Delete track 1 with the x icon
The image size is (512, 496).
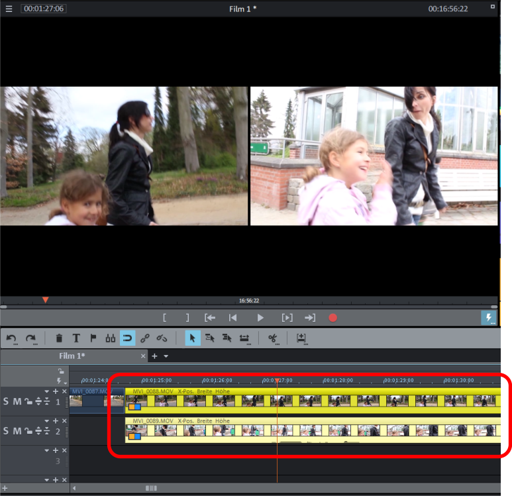64,391
